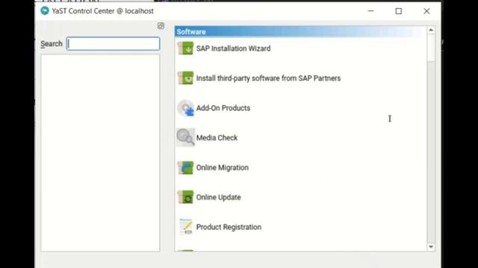478x268 pixels.
Task: Click the small icon above the search field
Action: pos(161,26)
